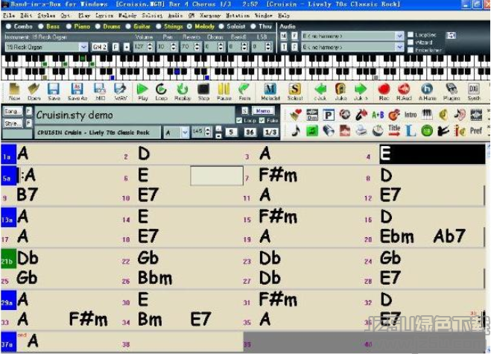
Task: Select the Thru part radio button
Action: pyautogui.click(x=253, y=26)
